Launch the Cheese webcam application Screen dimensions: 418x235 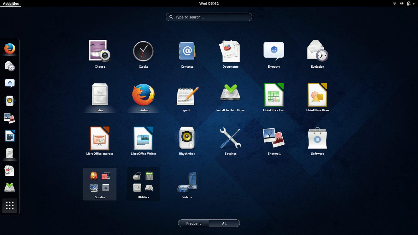coord(100,51)
